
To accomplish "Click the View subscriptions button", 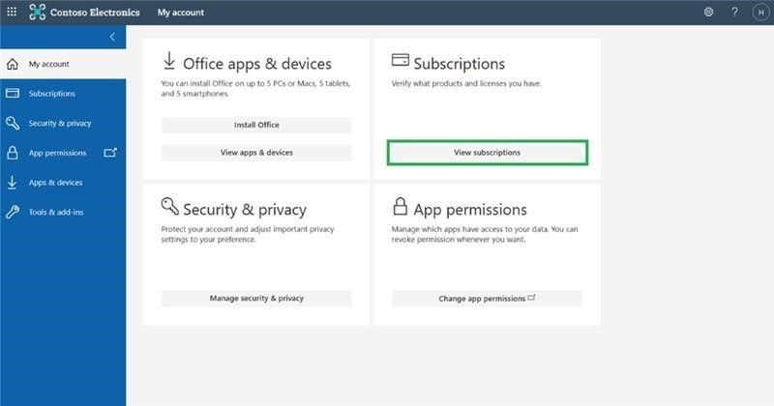I will (x=488, y=153).
